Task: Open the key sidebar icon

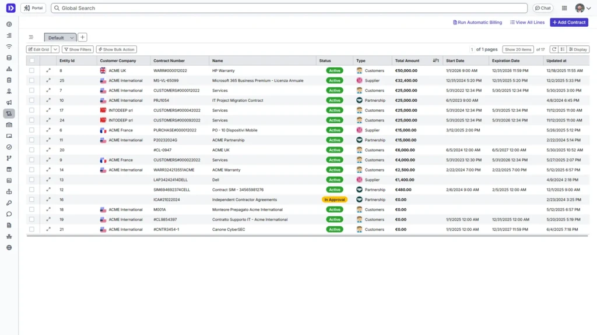Action: [9, 203]
